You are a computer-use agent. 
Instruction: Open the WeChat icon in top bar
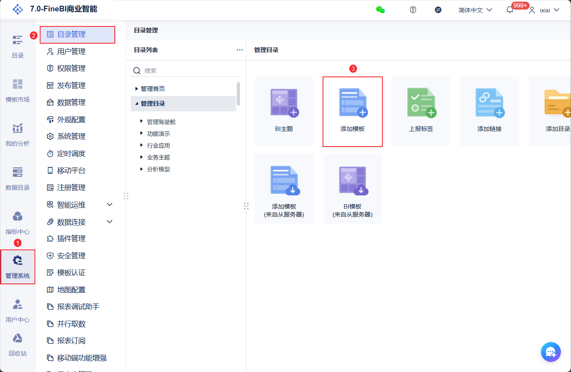click(380, 10)
